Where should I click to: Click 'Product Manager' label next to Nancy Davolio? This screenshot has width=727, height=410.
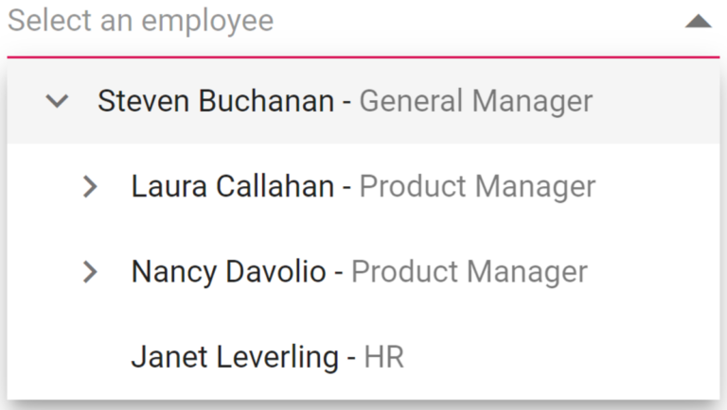pyautogui.click(x=470, y=273)
